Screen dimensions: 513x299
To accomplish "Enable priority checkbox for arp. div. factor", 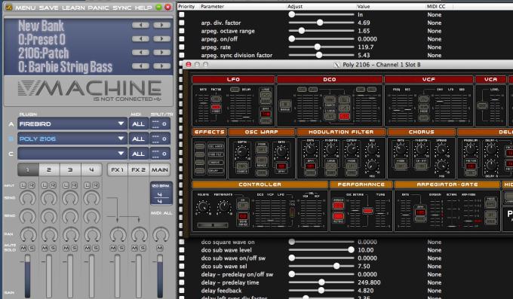I will click(x=182, y=23).
